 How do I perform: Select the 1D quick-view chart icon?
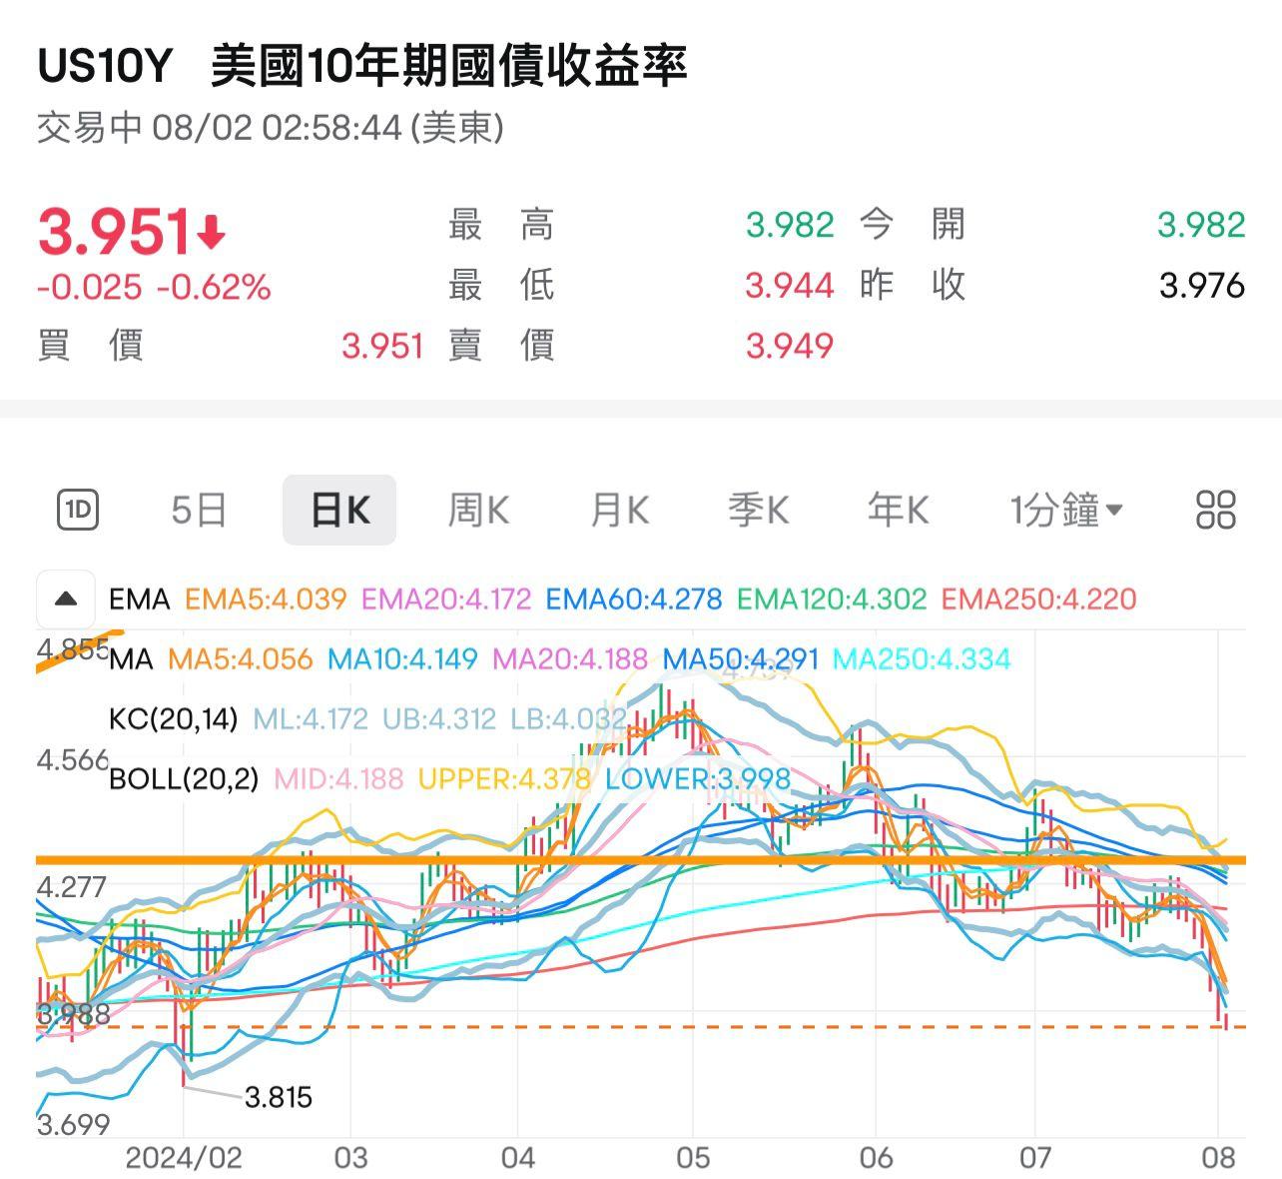pos(79,509)
